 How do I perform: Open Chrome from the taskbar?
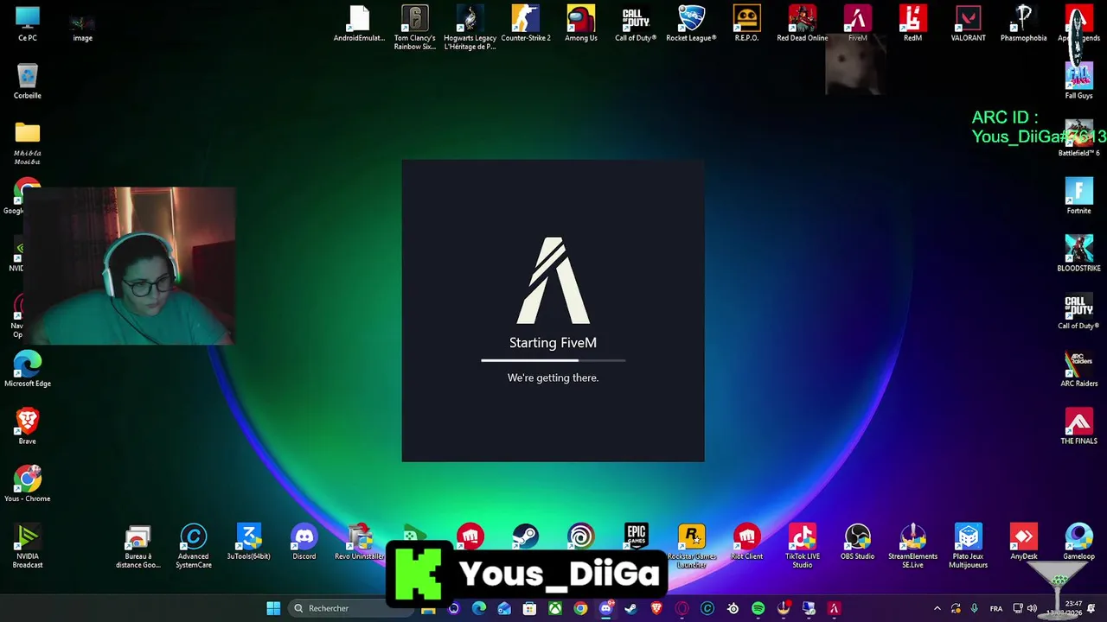580,608
